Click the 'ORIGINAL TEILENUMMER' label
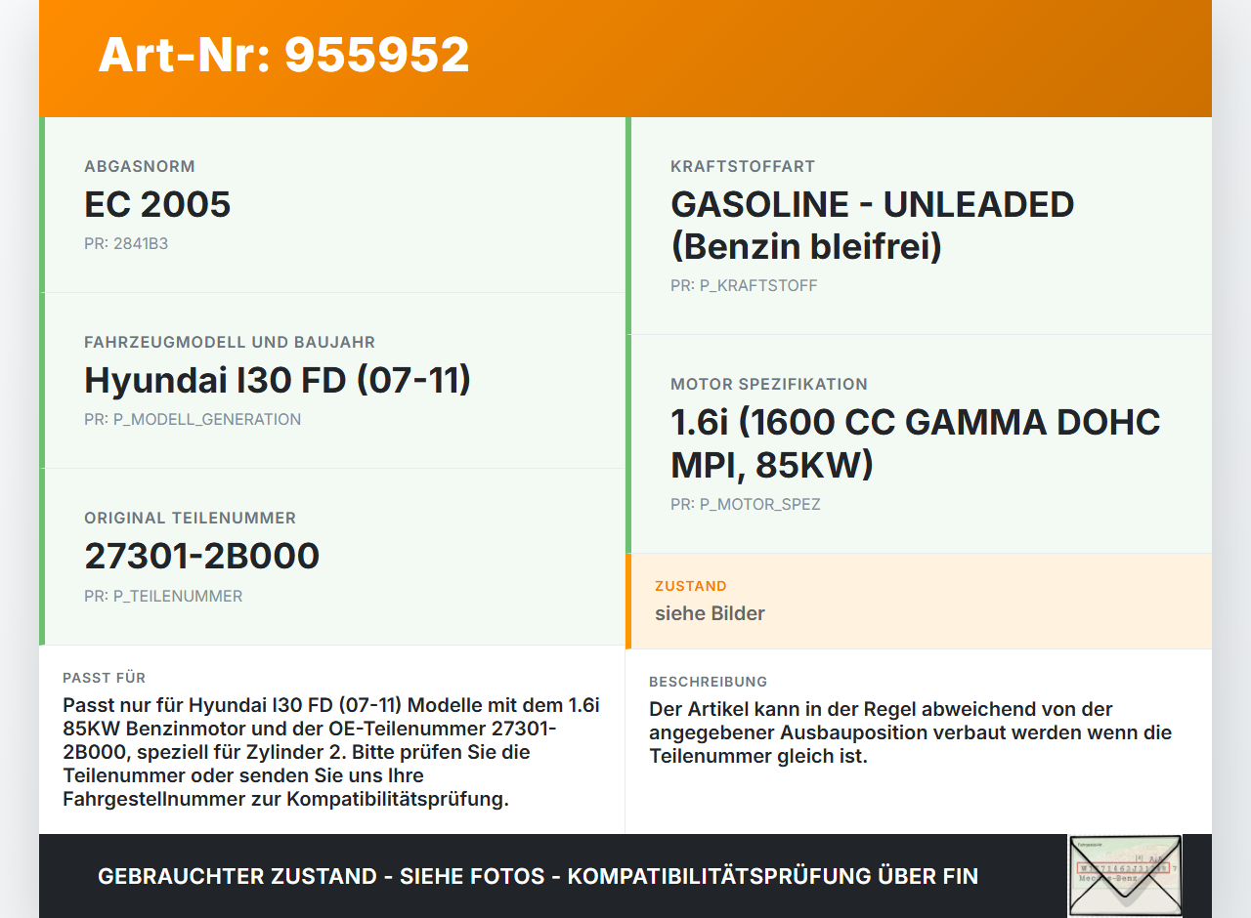Screen dimensions: 1251x918 pos(190,518)
